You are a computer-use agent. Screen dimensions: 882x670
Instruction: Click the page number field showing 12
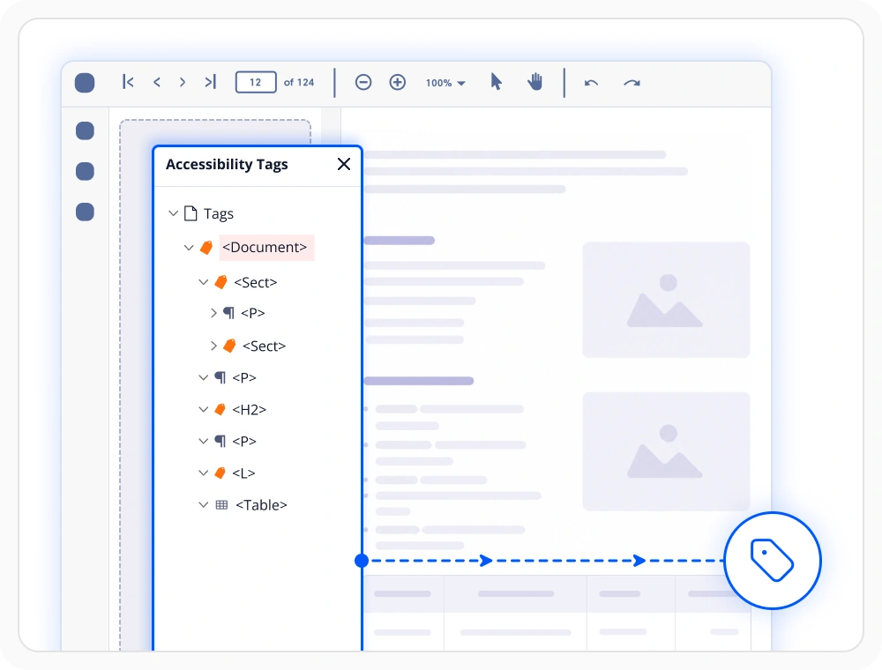(256, 82)
